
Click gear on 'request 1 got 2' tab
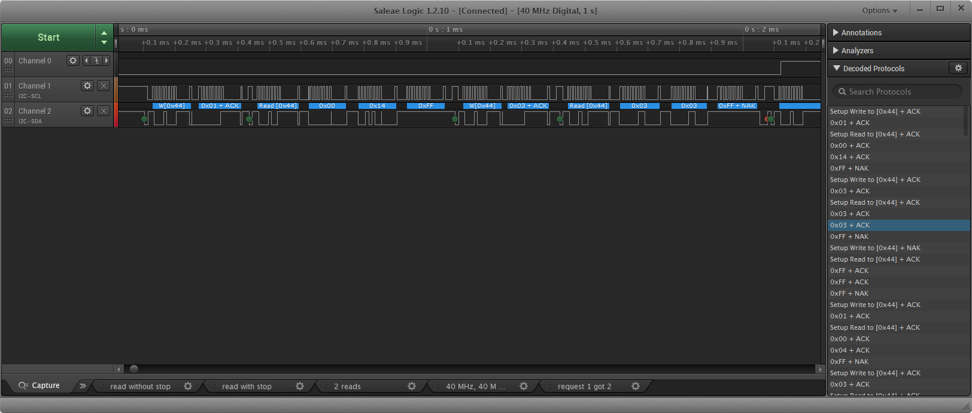point(636,386)
